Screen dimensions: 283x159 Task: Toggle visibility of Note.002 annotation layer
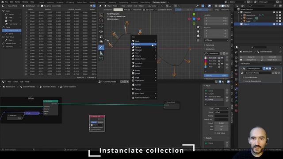[x=222, y=64]
